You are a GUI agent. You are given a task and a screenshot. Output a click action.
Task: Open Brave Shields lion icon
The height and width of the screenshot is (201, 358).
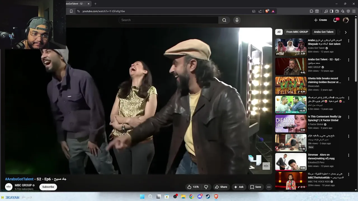[x=267, y=11]
